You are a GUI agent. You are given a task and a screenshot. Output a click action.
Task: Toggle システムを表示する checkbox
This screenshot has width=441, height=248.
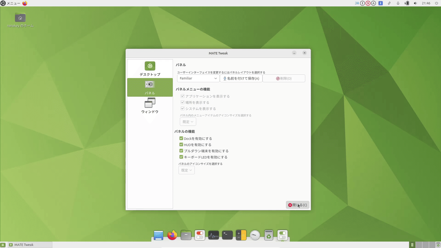pos(198,109)
